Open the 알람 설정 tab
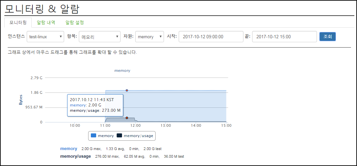The height and width of the screenshot is (166, 357). [x=75, y=23]
